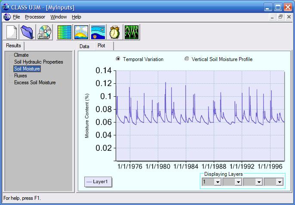The height and width of the screenshot is (205, 295).
Task: Click the Layer1 legend entry
Action: point(98,182)
